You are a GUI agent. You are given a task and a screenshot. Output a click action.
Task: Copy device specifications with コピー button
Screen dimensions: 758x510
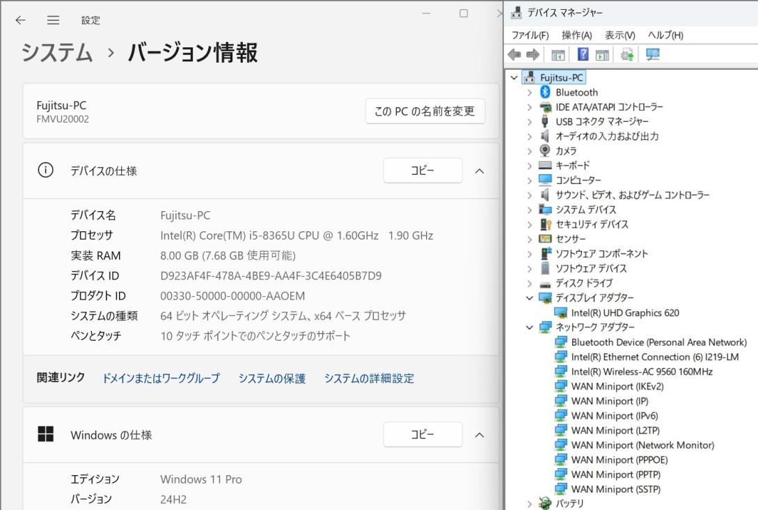coord(423,171)
